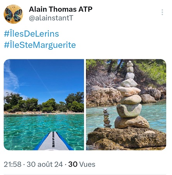Open the #ÎleSteMarguerite hashtag
This screenshot has height=175, width=172.
point(40,45)
